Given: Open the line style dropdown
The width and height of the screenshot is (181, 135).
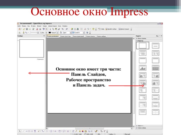Looking at the screenshot, I should (38, 33).
